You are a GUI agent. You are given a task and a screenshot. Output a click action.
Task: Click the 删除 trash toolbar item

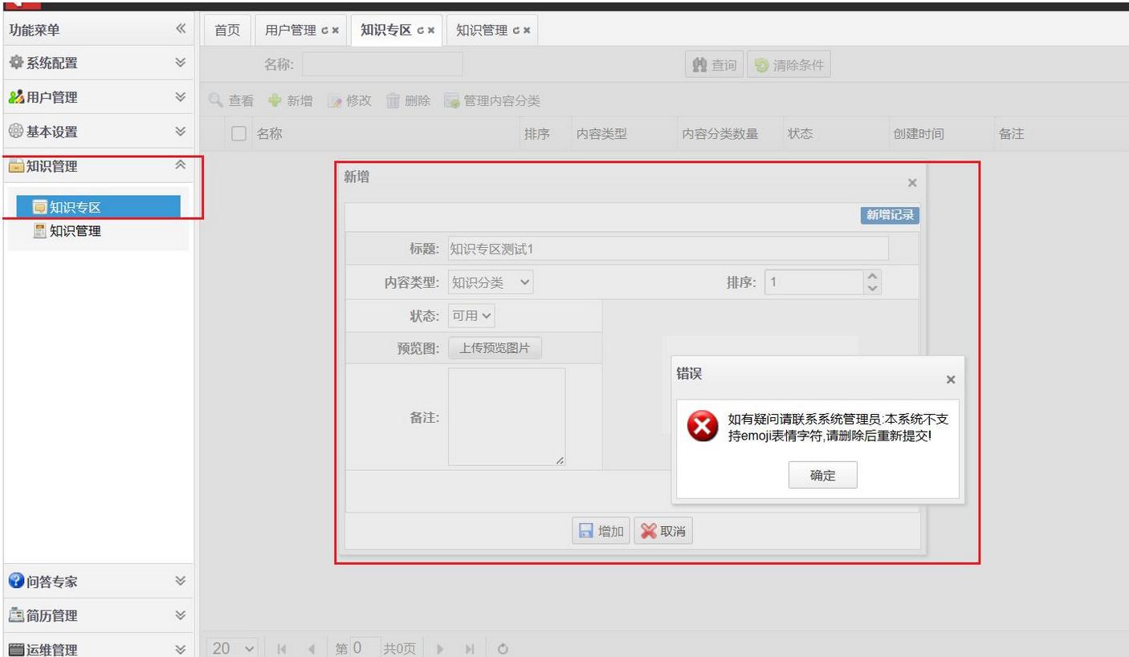[x=409, y=100]
